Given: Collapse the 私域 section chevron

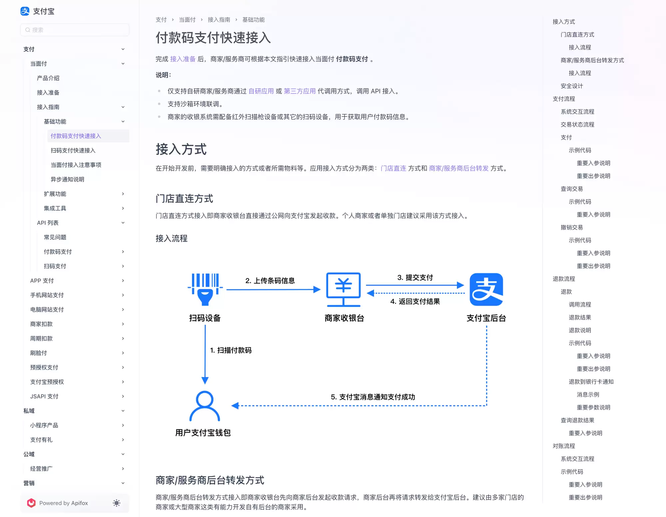Looking at the screenshot, I should pyautogui.click(x=123, y=411).
